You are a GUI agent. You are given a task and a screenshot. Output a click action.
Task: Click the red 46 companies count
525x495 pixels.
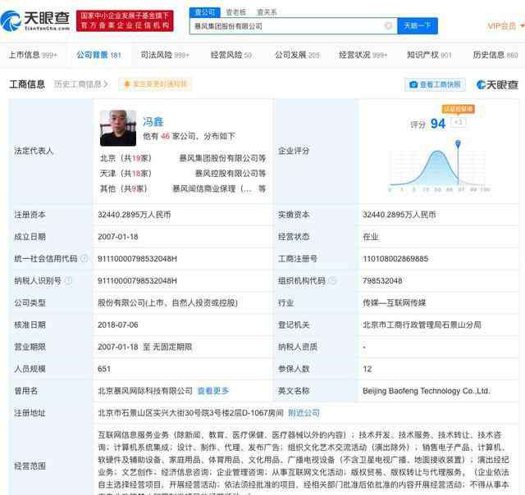(x=165, y=136)
